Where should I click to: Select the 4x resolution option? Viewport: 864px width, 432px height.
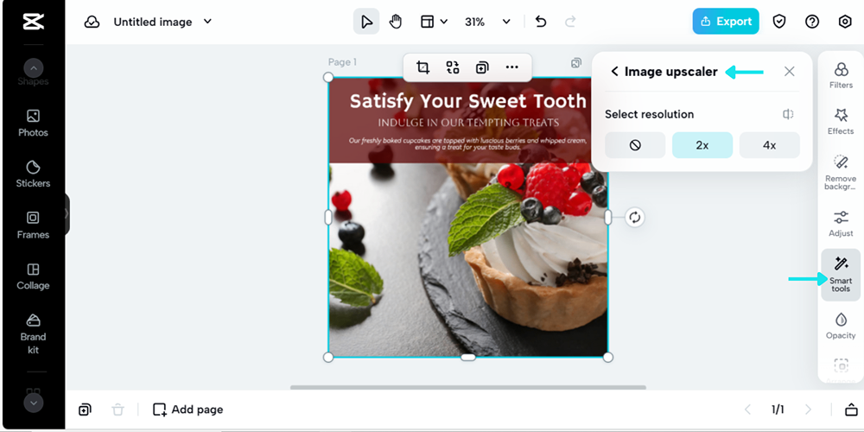coord(769,145)
